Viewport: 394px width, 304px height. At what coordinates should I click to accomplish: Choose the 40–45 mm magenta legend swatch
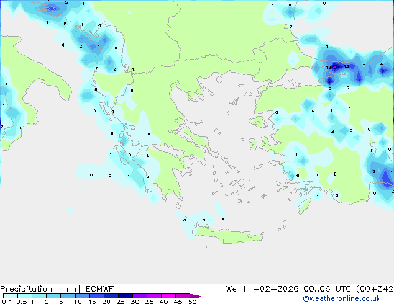pyautogui.click(x=168, y=296)
